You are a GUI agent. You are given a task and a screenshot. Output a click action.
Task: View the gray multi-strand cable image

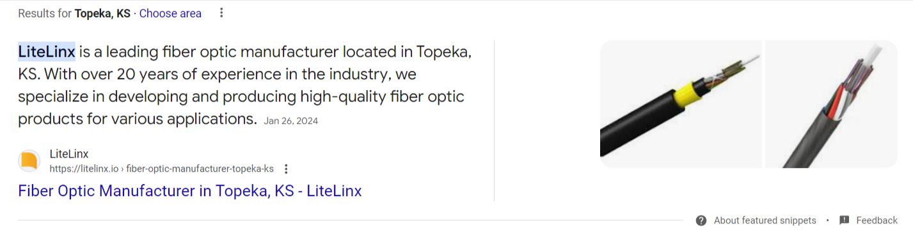click(x=831, y=104)
